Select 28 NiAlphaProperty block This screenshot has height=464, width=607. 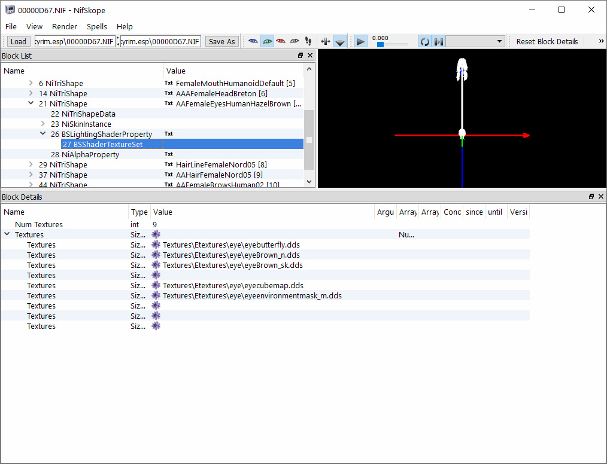(85, 154)
